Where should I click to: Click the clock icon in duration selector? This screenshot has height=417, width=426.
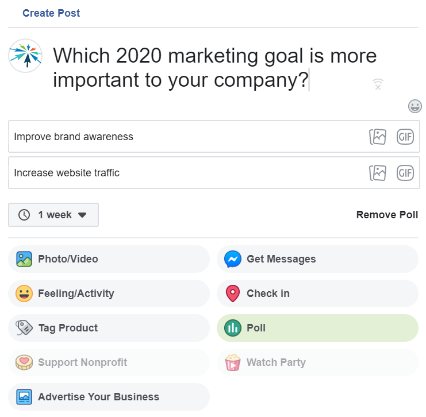pyautogui.click(x=24, y=215)
